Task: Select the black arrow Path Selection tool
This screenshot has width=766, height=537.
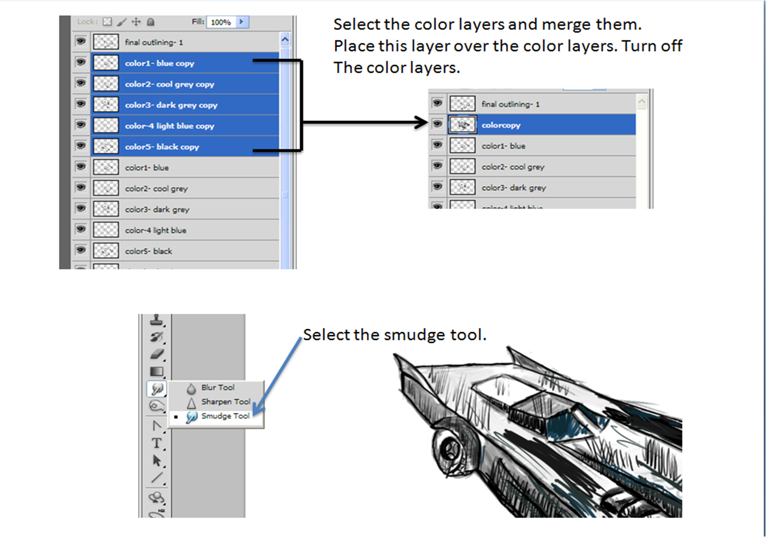Action: 157,461
